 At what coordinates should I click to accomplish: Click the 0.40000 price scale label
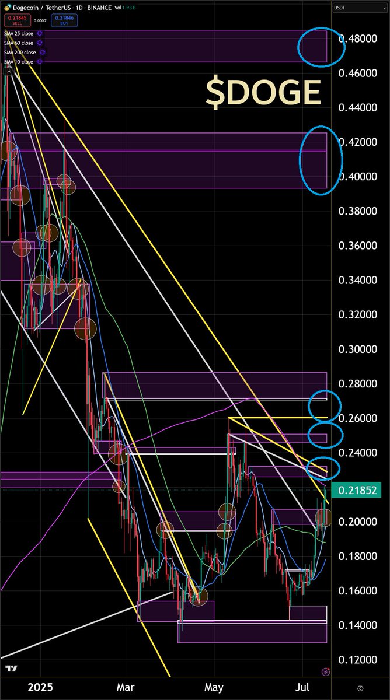358,177
